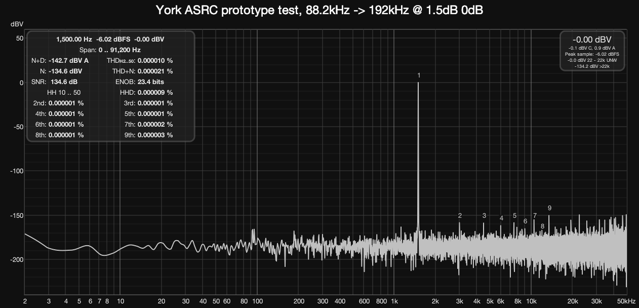The width and height of the screenshot is (639, 308).
Task: Click the THD+N 0.000021 % readout
Action: click(143, 71)
